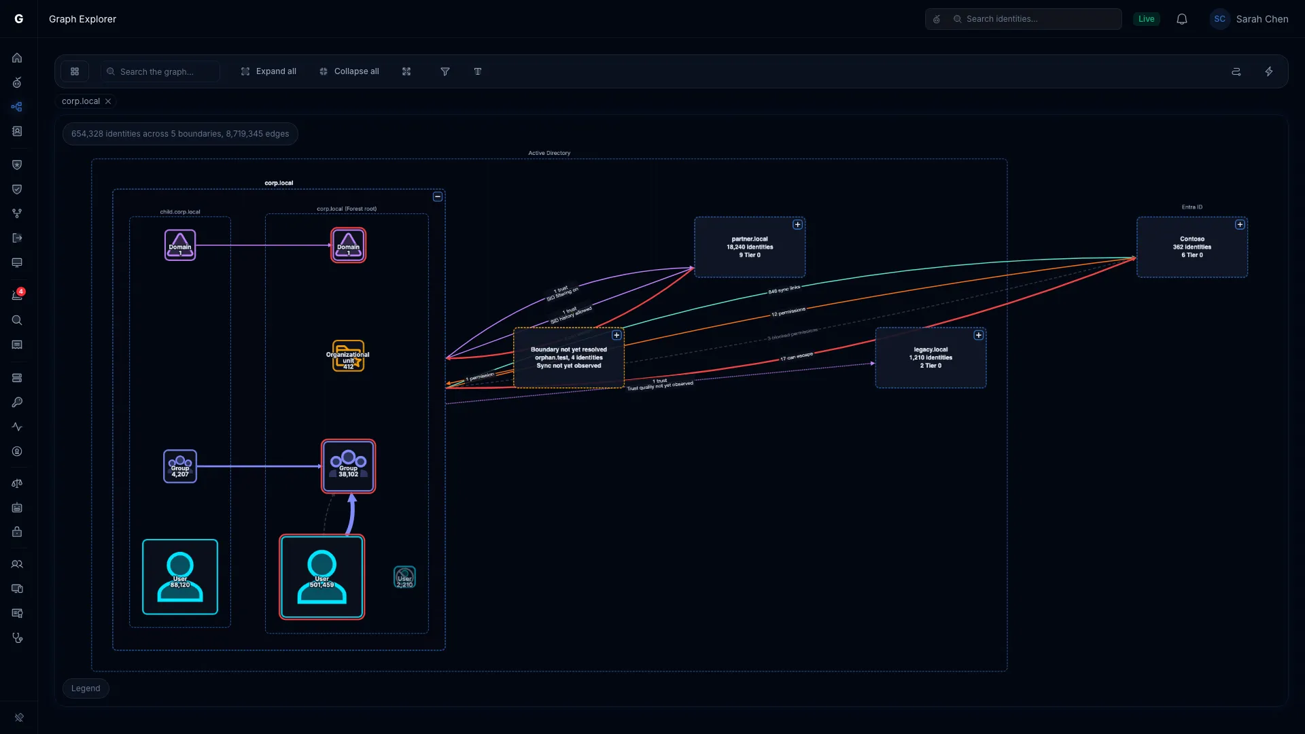1305x734 pixels.
Task: Toggle the grid layout view button
Action: [x=75, y=71]
